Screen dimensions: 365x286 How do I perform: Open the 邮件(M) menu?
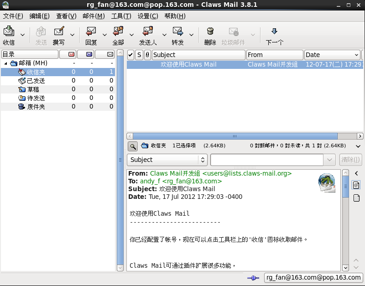(x=94, y=16)
